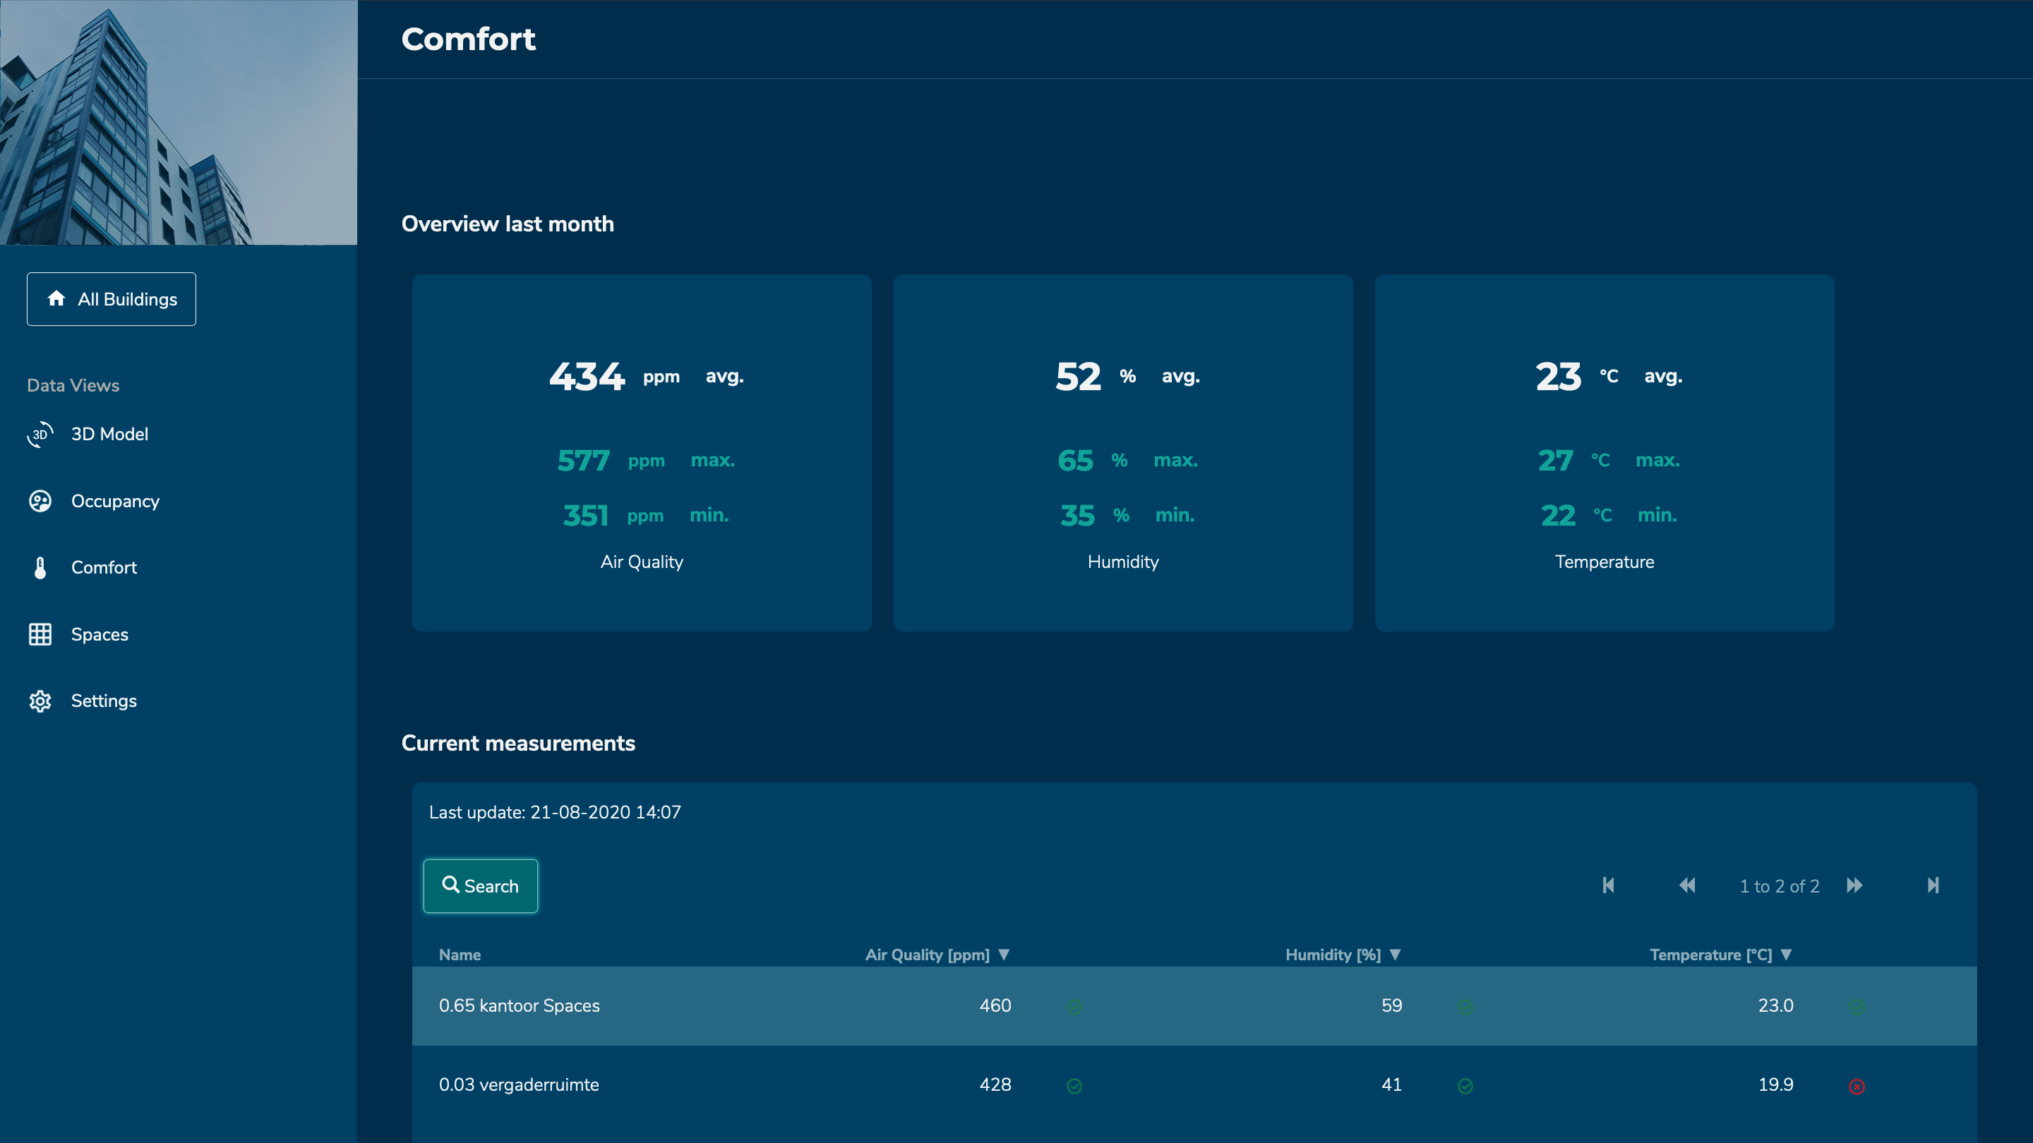Image resolution: width=2033 pixels, height=1143 pixels.
Task: Click the Comfort thermometer icon
Action: pos(40,567)
